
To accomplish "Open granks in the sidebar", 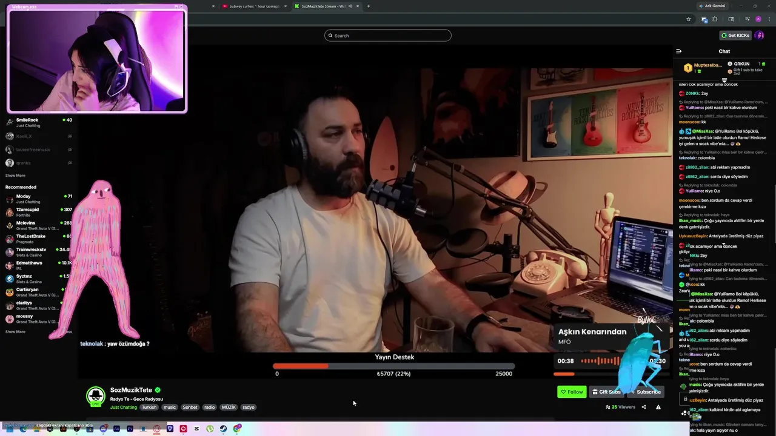I will pyautogui.click(x=39, y=163).
